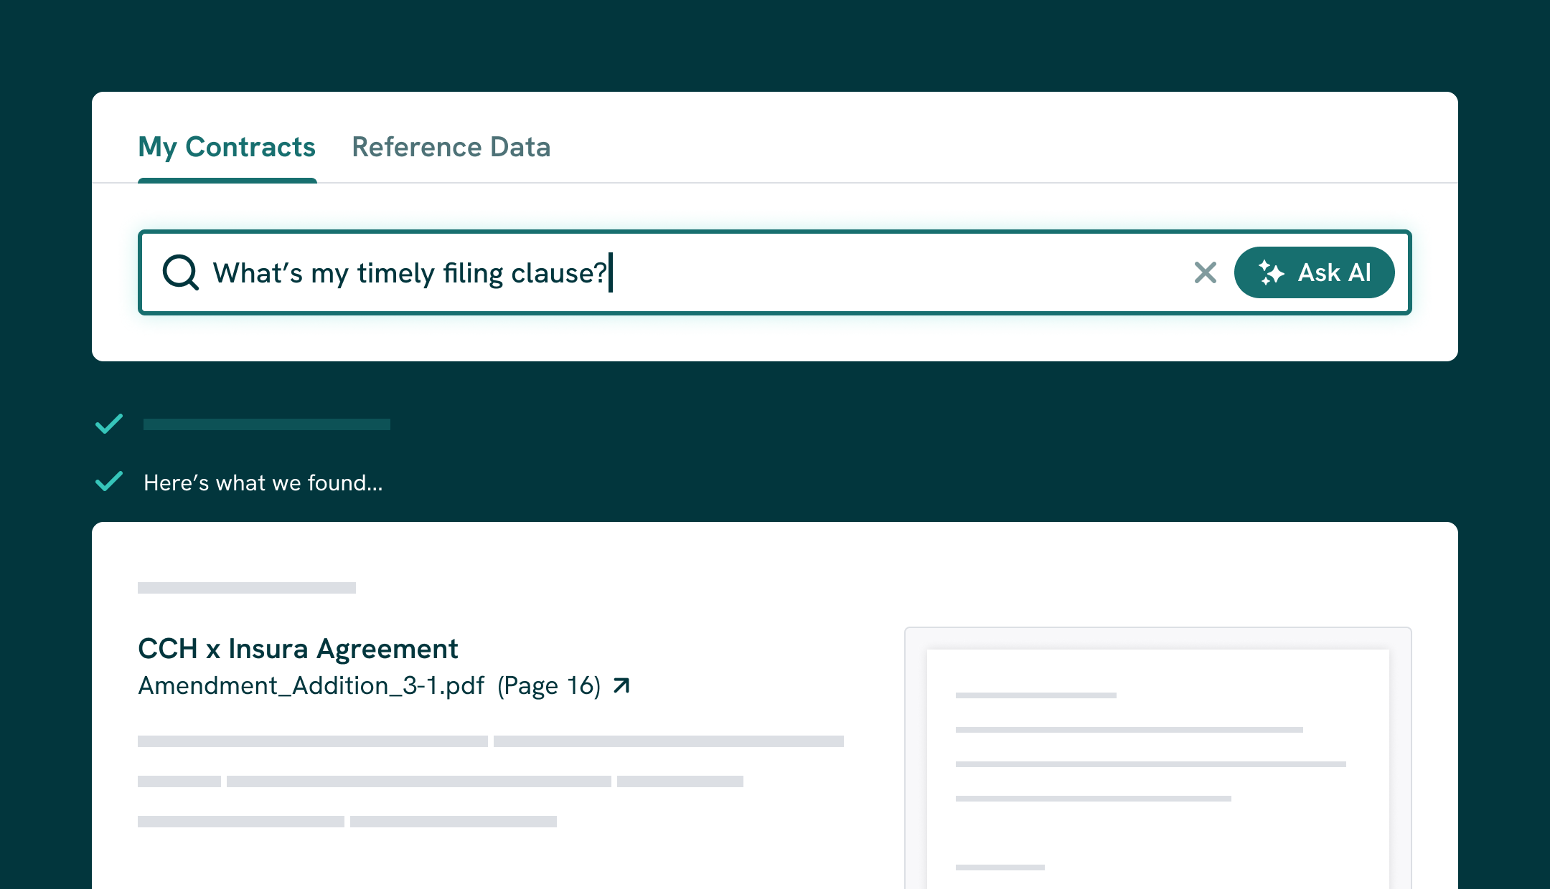Switch to the Reference Data tab
This screenshot has width=1550, height=889.
pyautogui.click(x=451, y=147)
